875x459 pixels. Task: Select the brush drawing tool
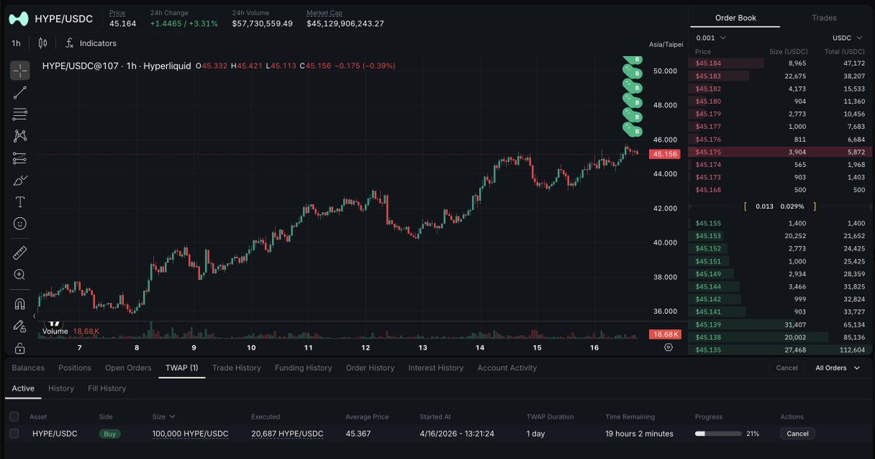pos(20,180)
